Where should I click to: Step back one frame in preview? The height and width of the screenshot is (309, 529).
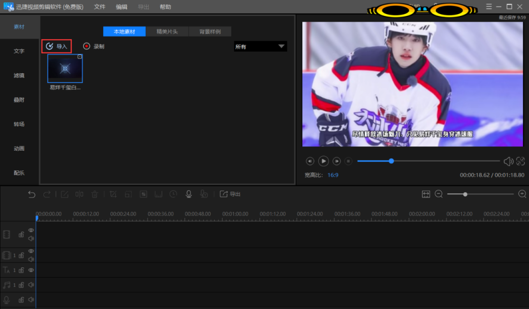coord(310,161)
